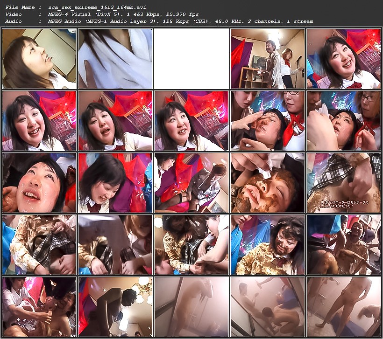Click the "Video" label in header

(13, 14)
